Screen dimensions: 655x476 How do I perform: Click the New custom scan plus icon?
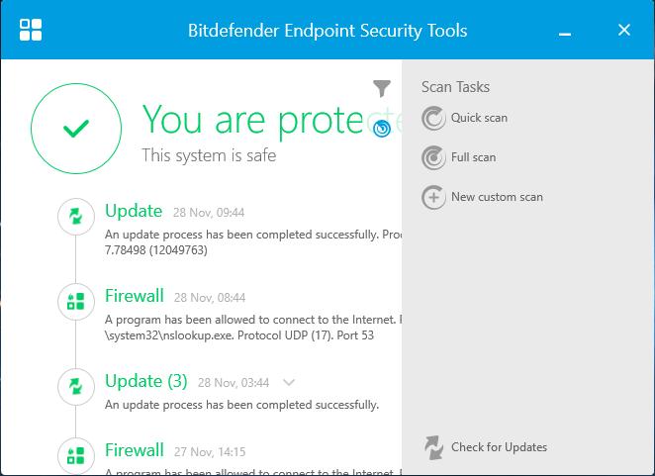click(x=433, y=197)
